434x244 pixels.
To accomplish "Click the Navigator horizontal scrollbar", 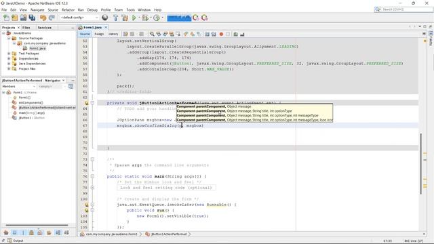I will point(37,225).
